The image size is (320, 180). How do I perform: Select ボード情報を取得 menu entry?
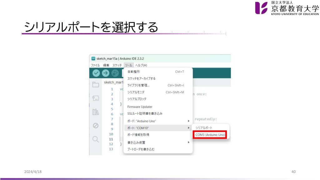138,135
